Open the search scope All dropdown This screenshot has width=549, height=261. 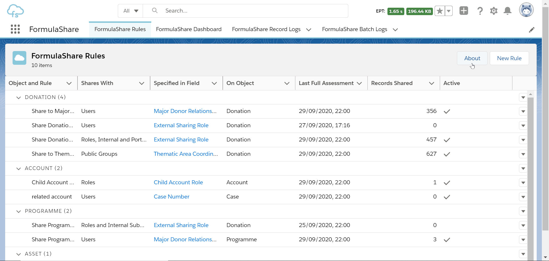(x=131, y=11)
